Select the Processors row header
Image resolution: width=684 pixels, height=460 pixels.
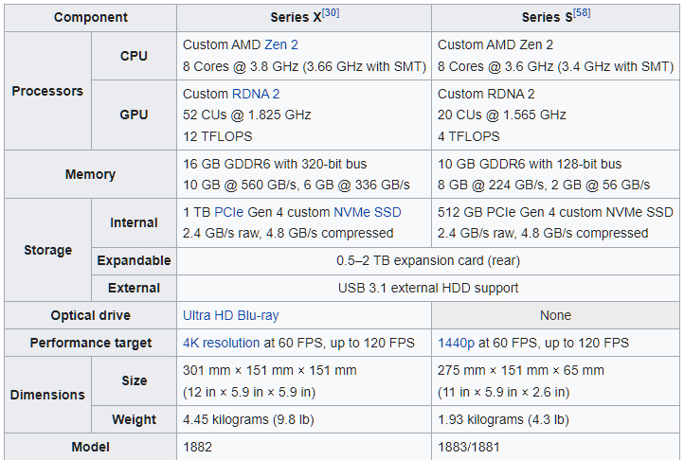coord(47,91)
